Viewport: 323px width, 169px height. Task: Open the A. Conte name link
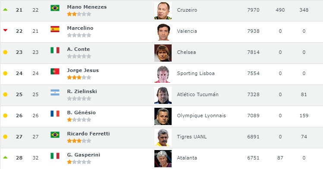pos(78,49)
